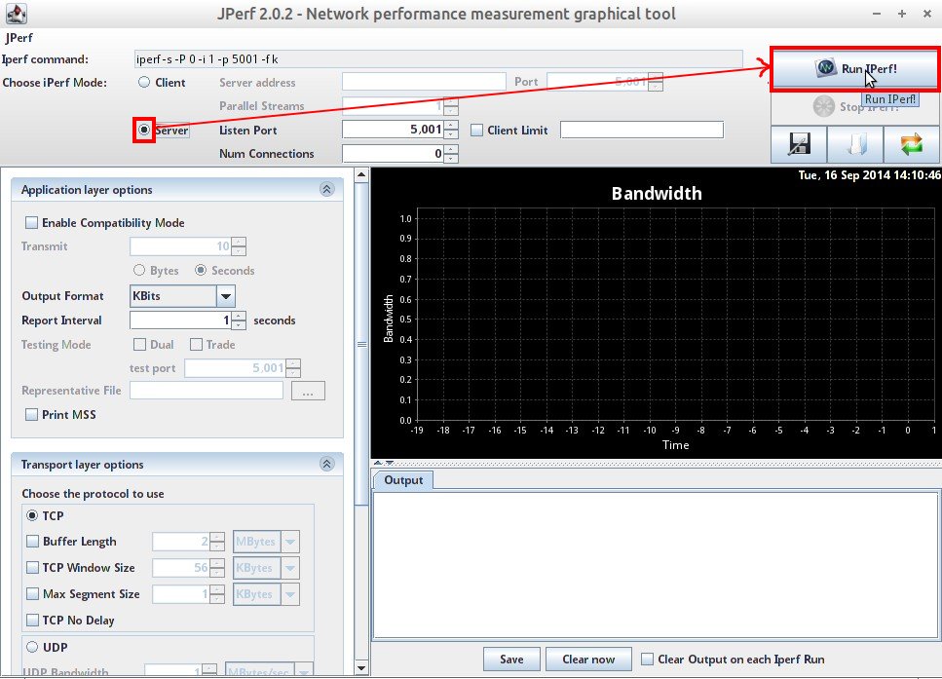Click the split pane collapse arrows above Output
942x679 pixels.
click(384, 464)
